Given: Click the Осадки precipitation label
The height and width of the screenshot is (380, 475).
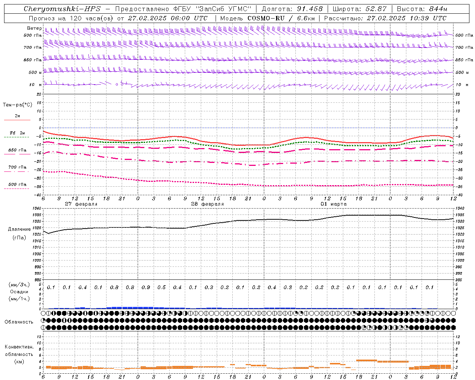Looking at the screenshot, I should pyautogui.click(x=19, y=292).
